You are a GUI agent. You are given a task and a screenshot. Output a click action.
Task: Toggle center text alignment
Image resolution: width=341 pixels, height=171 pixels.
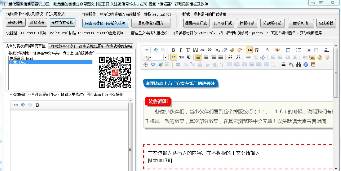206,58
